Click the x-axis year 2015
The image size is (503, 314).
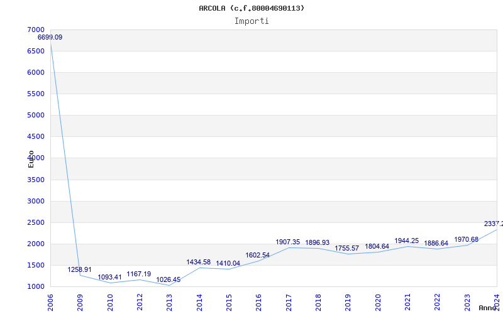click(229, 303)
